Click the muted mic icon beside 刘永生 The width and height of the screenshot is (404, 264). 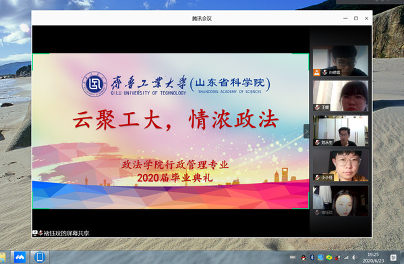tap(317, 142)
